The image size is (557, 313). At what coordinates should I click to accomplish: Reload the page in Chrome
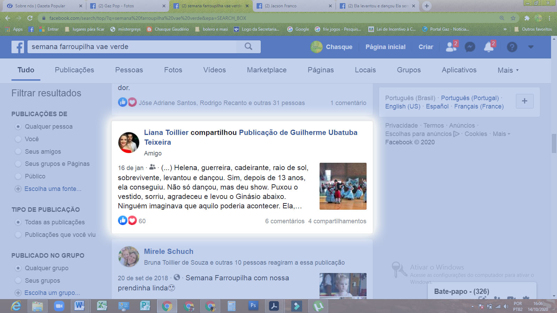point(30,18)
